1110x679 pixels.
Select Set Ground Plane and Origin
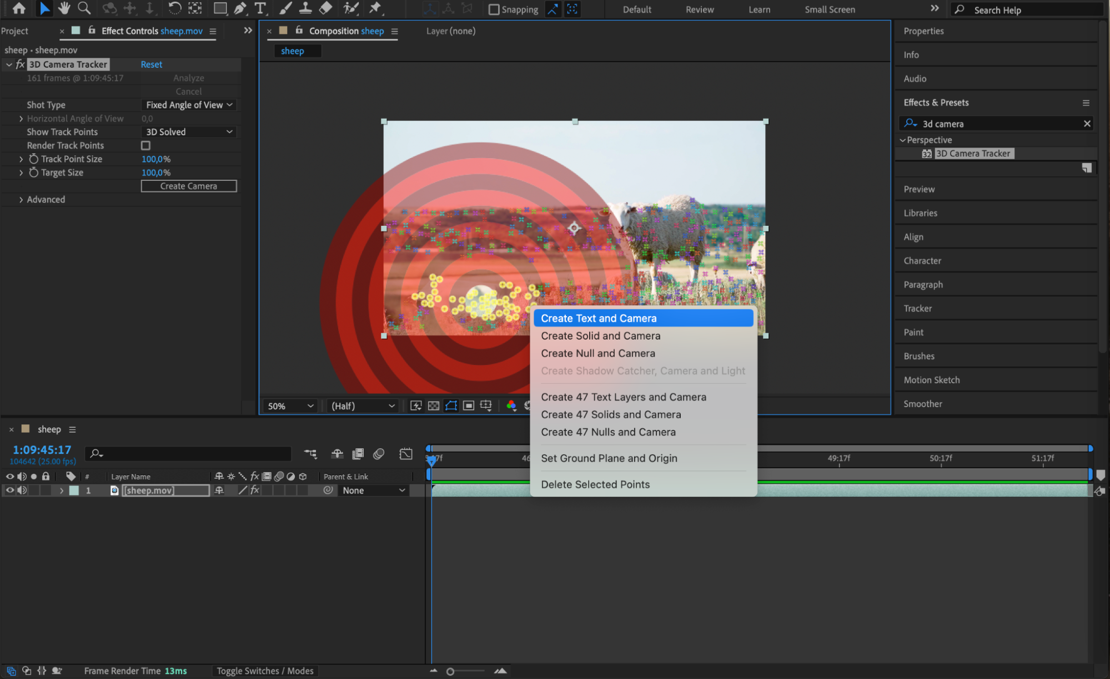coord(609,458)
